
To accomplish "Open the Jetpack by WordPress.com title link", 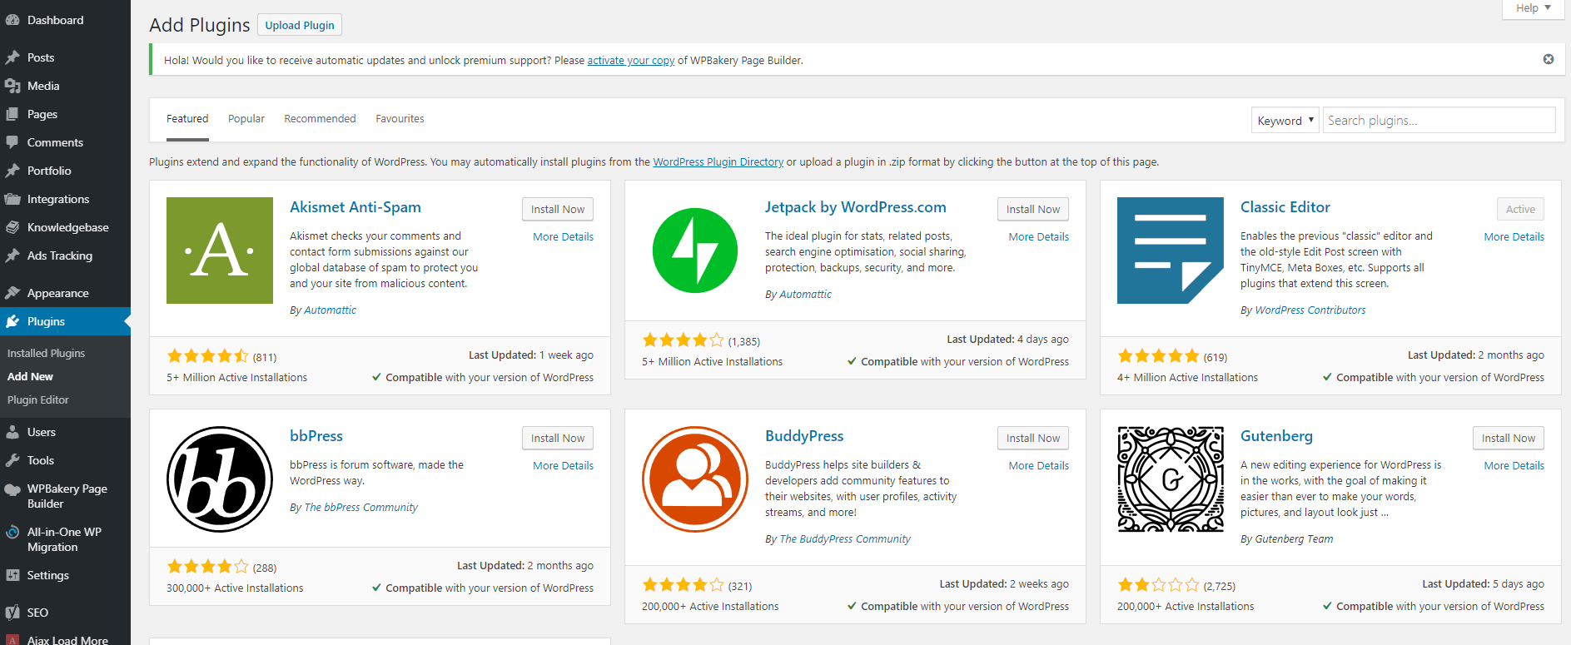I will [x=856, y=207].
